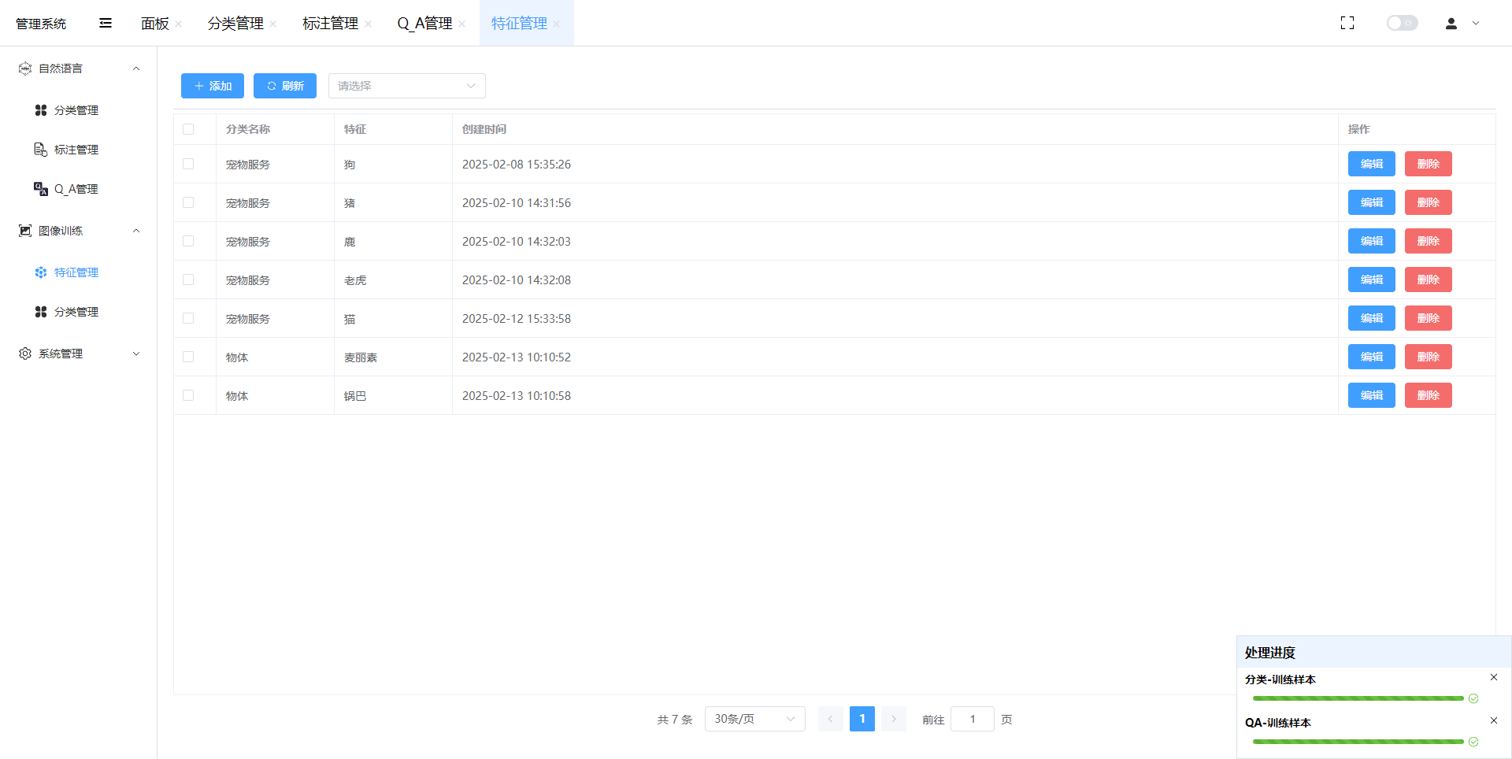Select page 1 in pagination
The height and width of the screenshot is (759, 1512).
[862, 719]
